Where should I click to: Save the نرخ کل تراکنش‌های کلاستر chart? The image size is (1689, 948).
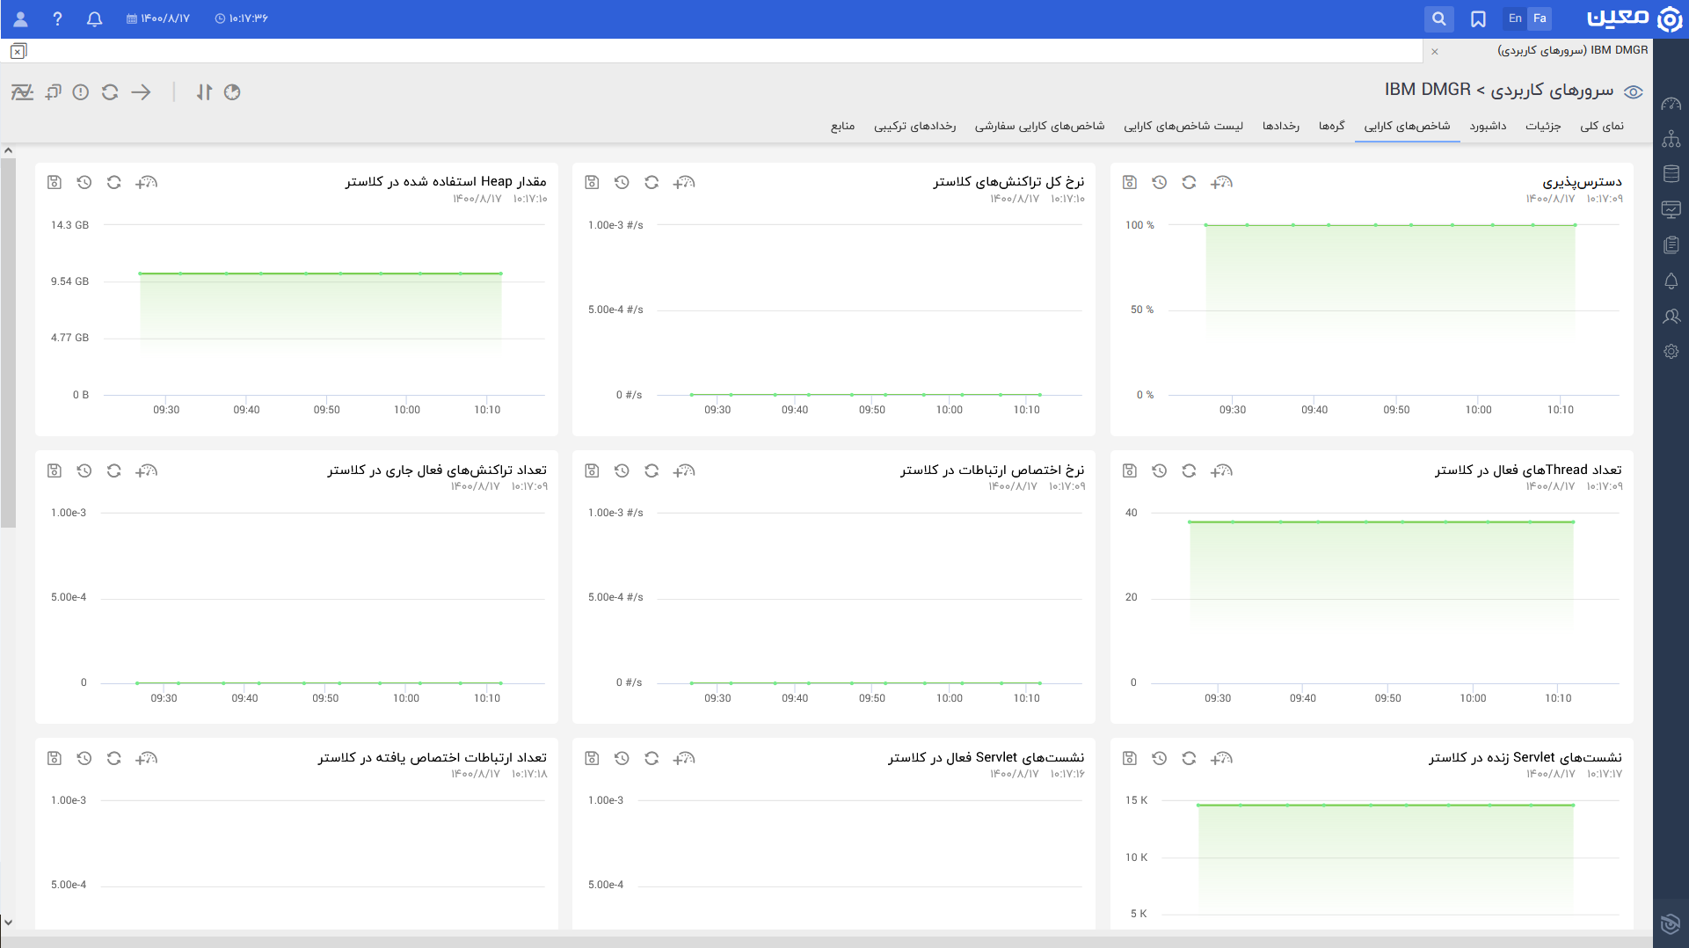coord(592,182)
